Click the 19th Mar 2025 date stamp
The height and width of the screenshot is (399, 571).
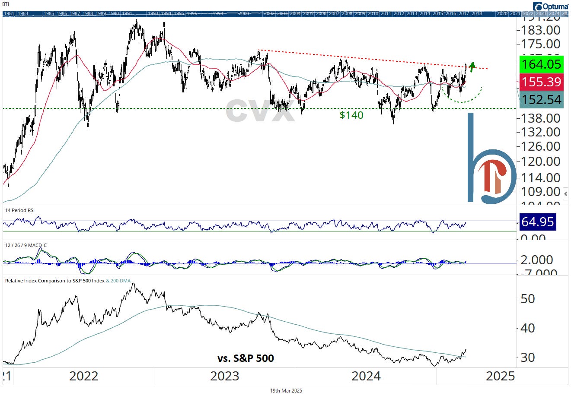(286, 390)
